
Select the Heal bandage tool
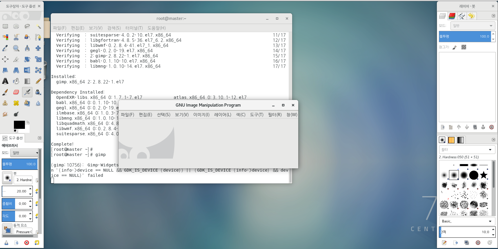tap(16, 103)
